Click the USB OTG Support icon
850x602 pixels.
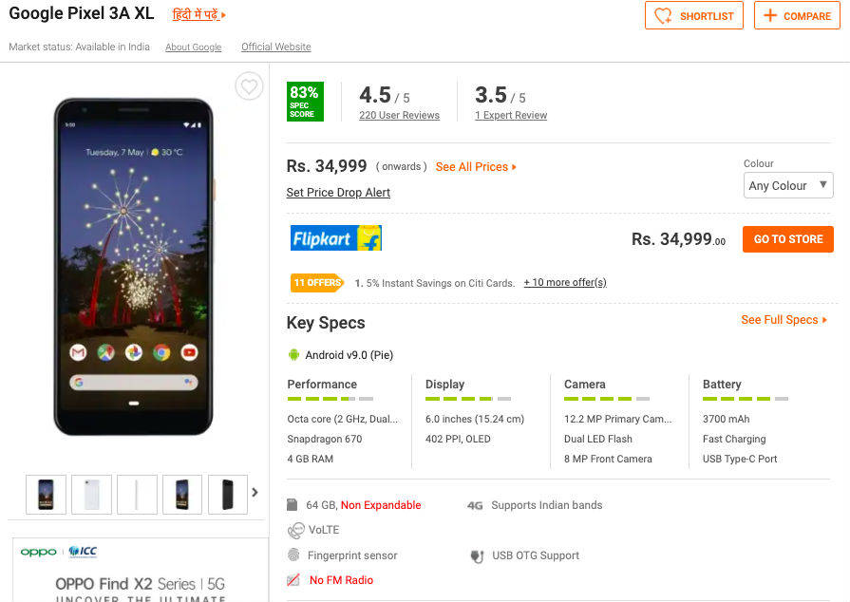point(476,555)
